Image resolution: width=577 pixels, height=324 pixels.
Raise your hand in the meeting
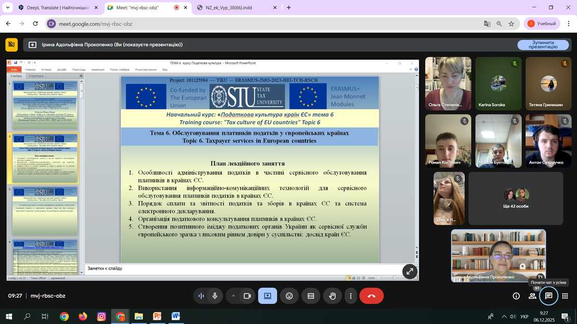tap(332, 296)
